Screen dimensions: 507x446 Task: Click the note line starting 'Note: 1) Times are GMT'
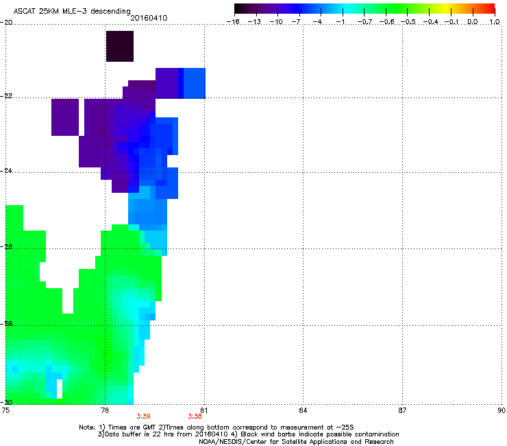(x=217, y=427)
